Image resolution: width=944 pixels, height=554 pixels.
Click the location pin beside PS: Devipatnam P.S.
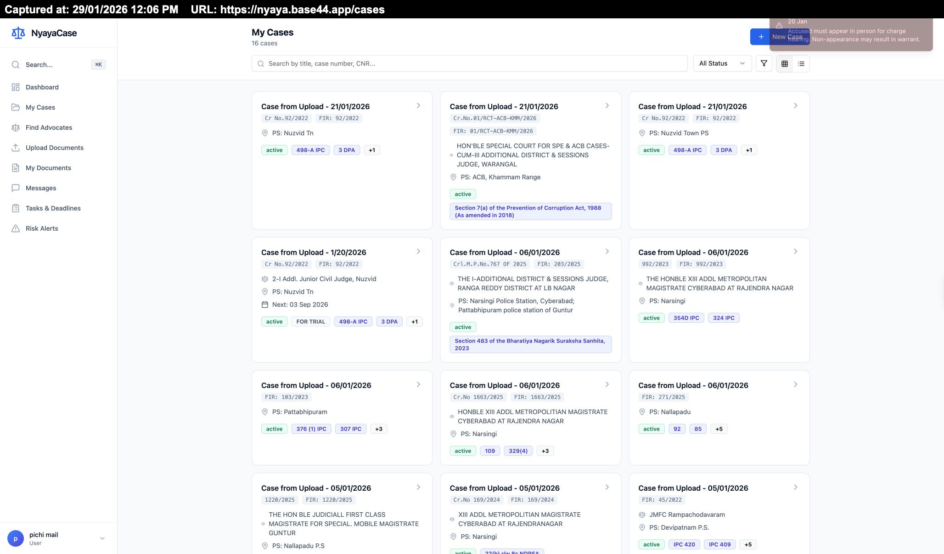point(642,527)
